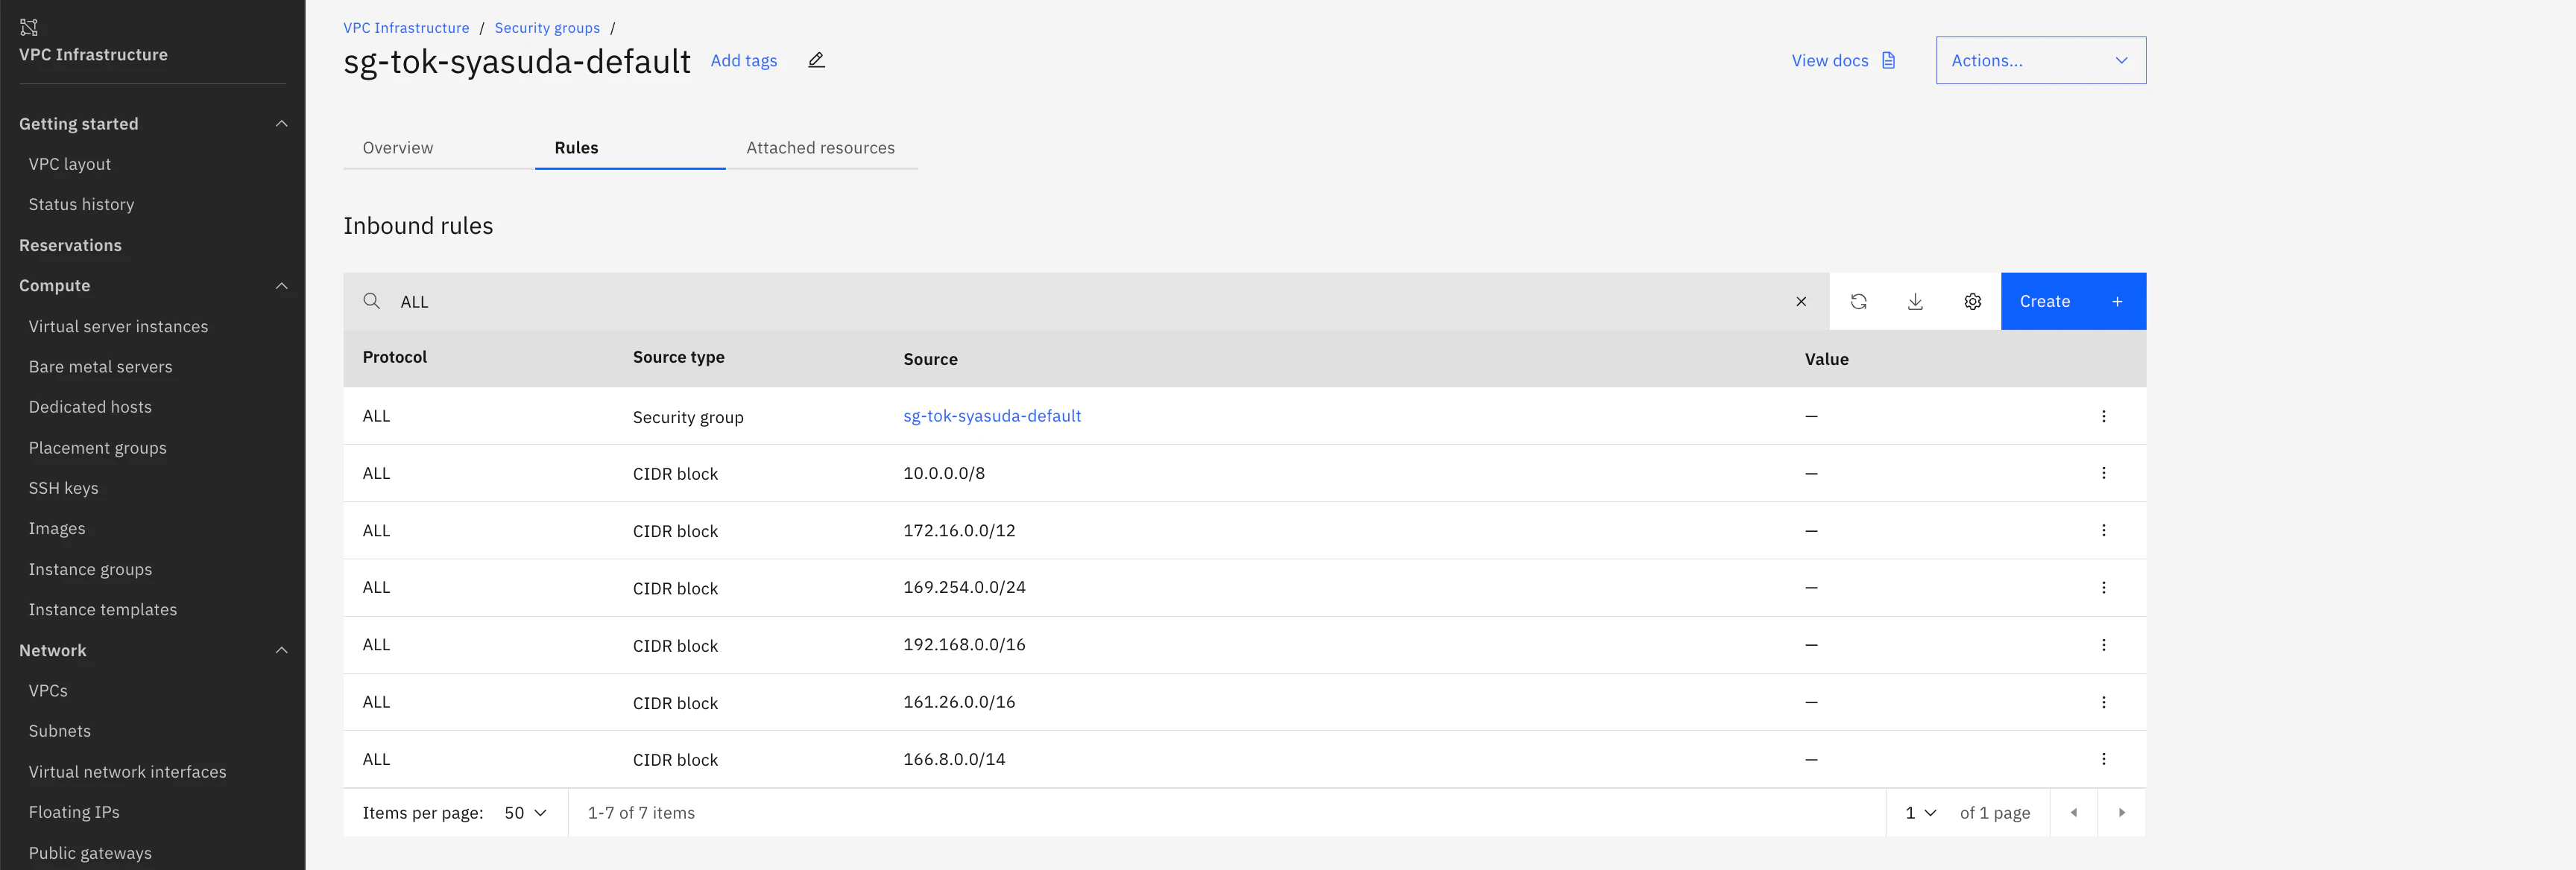Download the inbound rules list

(1915, 302)
